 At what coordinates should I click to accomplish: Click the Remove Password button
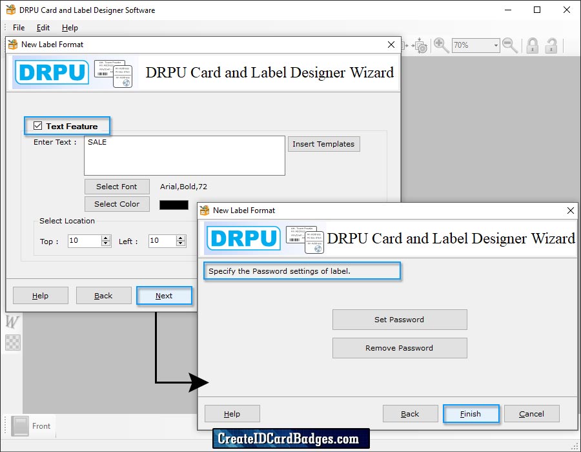click(x=400, y=348)
